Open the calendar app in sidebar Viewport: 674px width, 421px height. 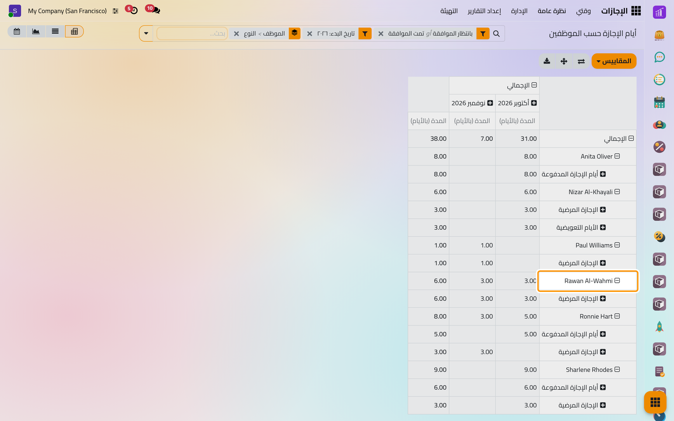[659, 102]
